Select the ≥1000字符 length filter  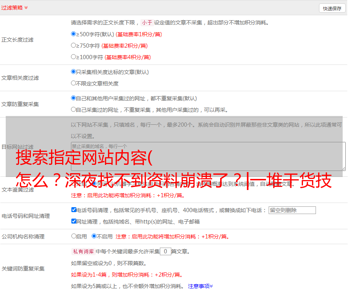(x=74, y=57)
